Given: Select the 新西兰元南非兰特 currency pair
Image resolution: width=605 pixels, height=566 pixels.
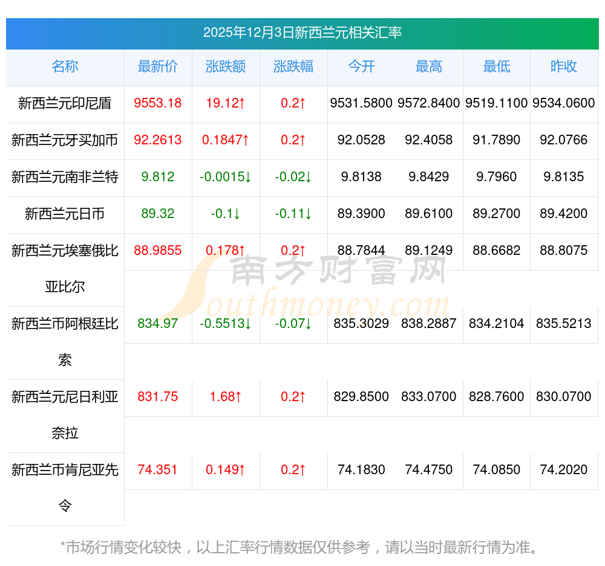Looking at the screenshot, I should [x=65, y=178].
